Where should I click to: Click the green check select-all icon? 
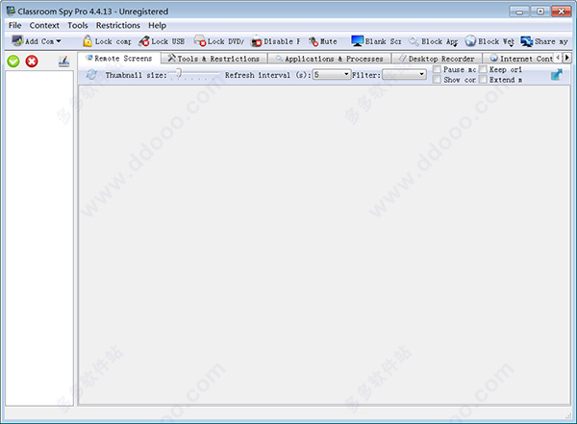tap(13, 62)
